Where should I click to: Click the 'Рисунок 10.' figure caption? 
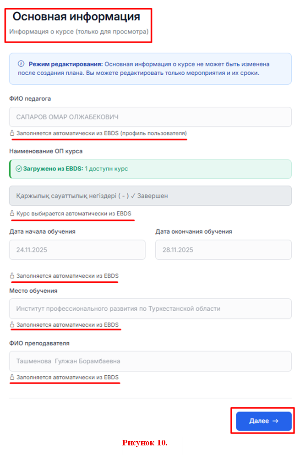[145, 443]
